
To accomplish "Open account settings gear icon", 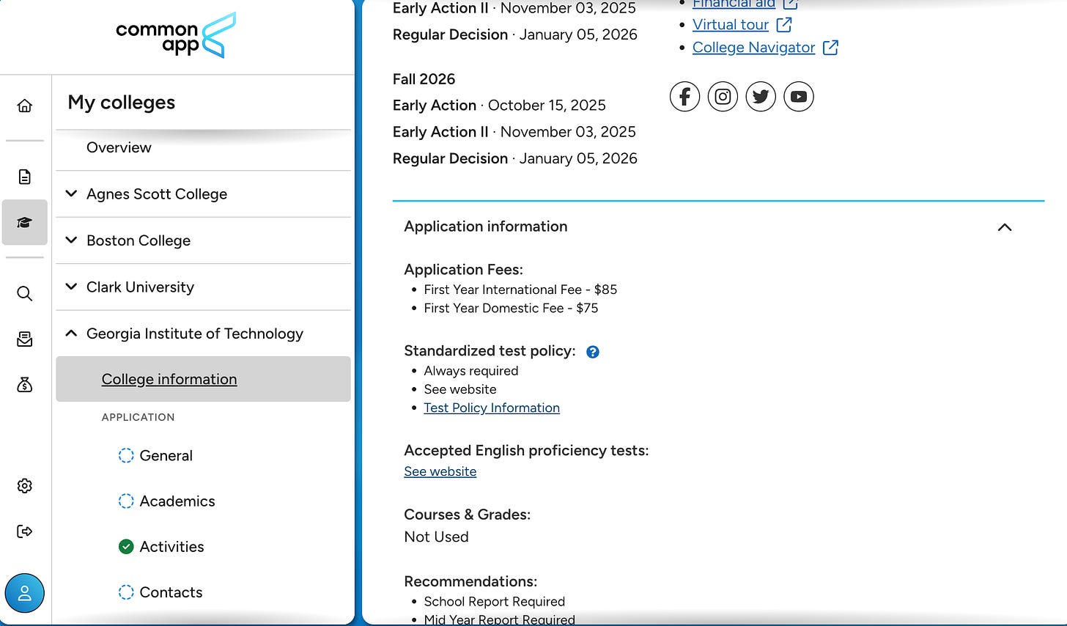I will click(x=25, y=486).
